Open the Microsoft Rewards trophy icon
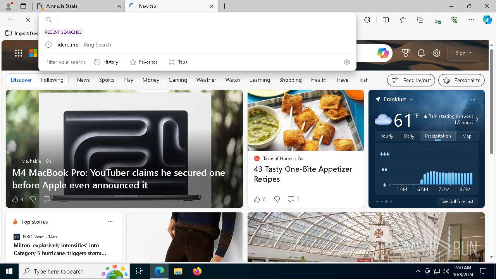The width and height of the screenshot is (496, 279). tap(406, 53)
